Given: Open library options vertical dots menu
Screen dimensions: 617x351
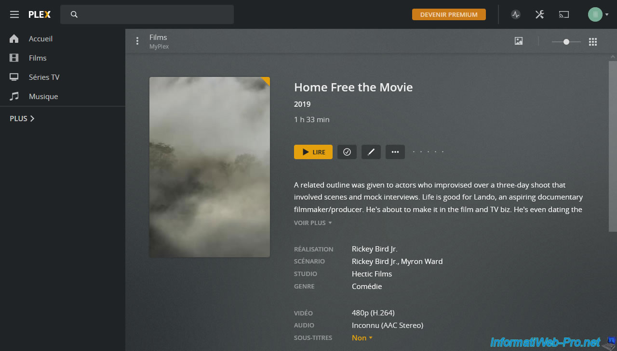Looking at the screenshot, I should [137, 41].
